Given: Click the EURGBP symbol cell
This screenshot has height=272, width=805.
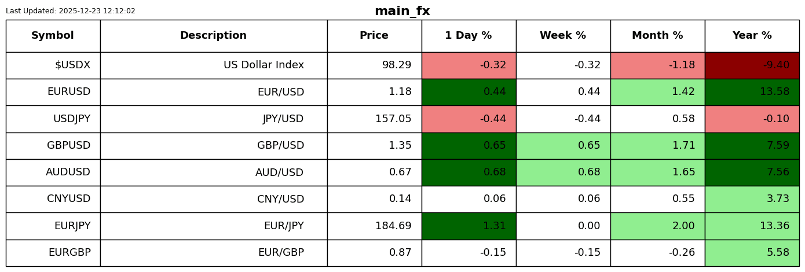Looking at the screenshot, I should (x=69, y=253).
